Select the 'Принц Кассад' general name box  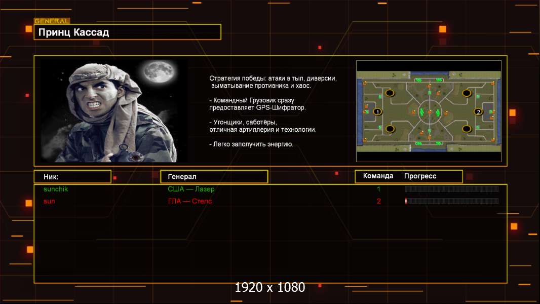[128, 32]
